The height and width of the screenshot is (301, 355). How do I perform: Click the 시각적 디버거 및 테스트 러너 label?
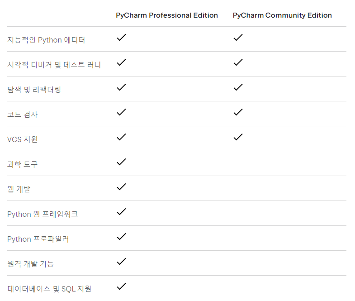tap(54, 65)
